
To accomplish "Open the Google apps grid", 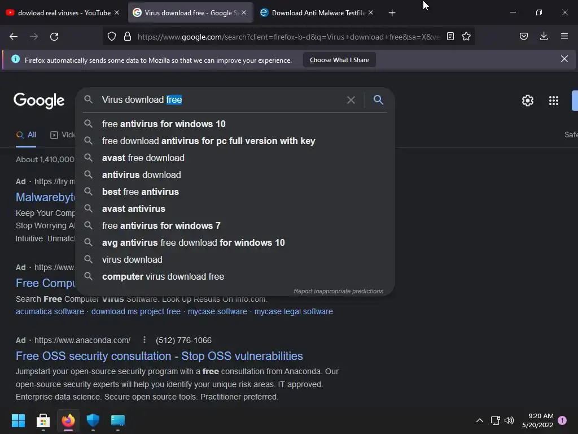I will (554, 101).
